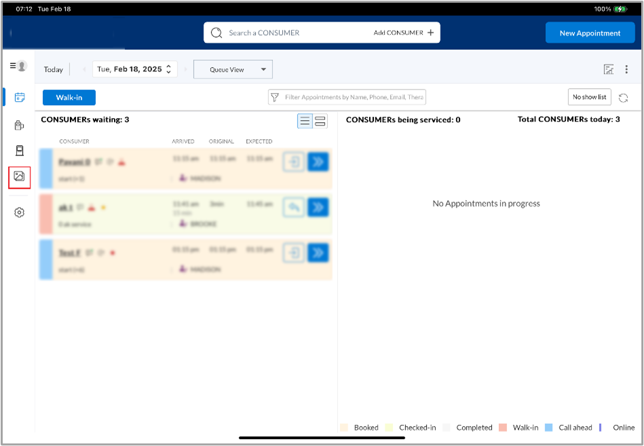The image size is (644, 446).
Task: Click the EXPECTED column header
Action: (259, 141)
